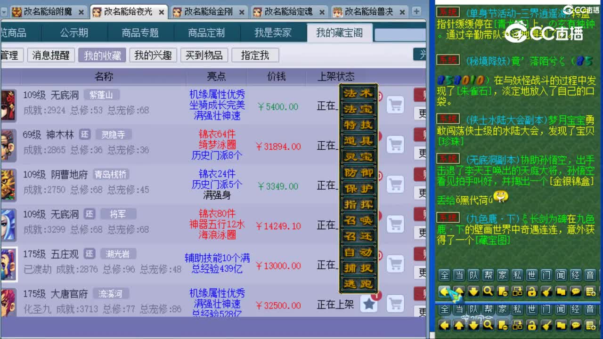603x339 pixels.
Task: Toggle 当 channel in upper chat row
Action: tap(459, 275)
